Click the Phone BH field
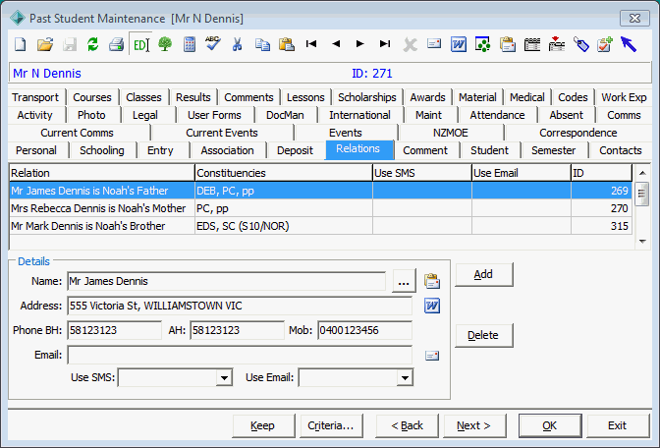The width and height of the screenshot is (660, 448). (114, 330)
